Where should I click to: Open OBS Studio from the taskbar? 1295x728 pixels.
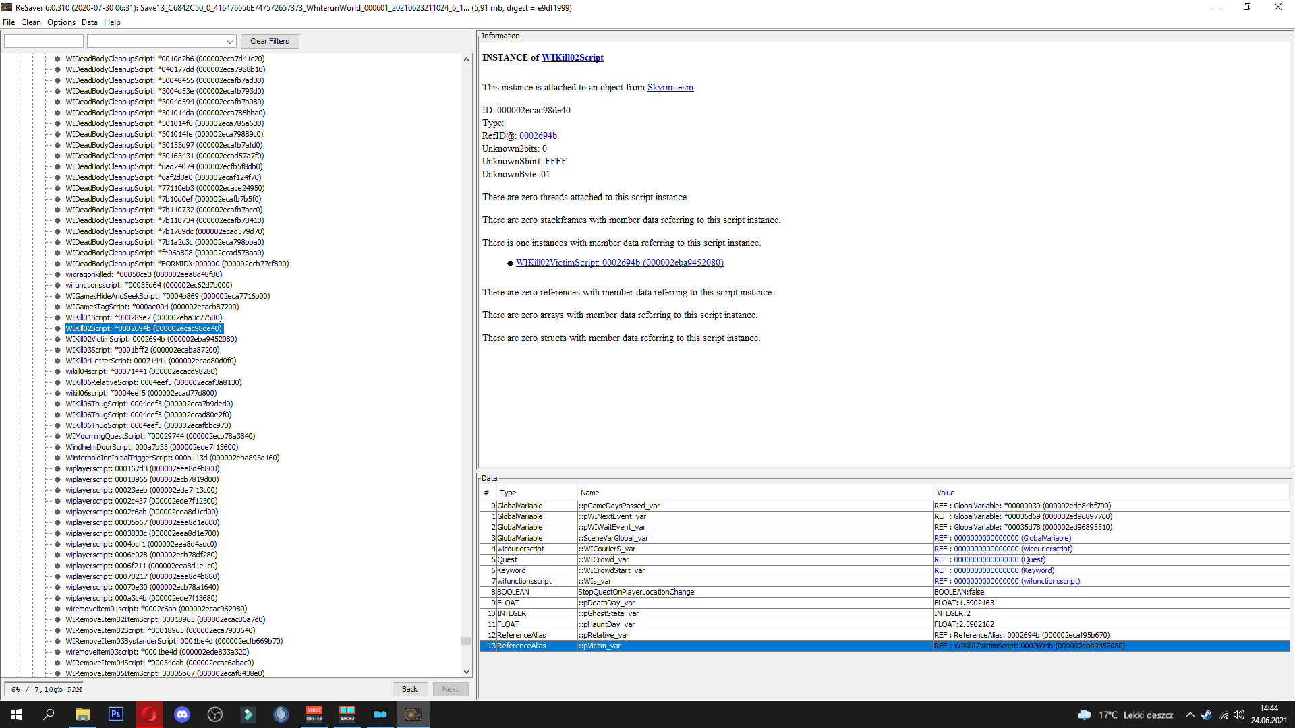pos(215,715)
